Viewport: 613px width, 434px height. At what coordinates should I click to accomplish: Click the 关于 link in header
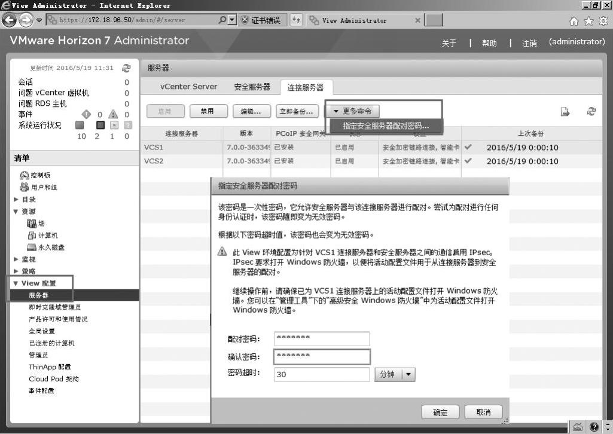tap(449, 43)
